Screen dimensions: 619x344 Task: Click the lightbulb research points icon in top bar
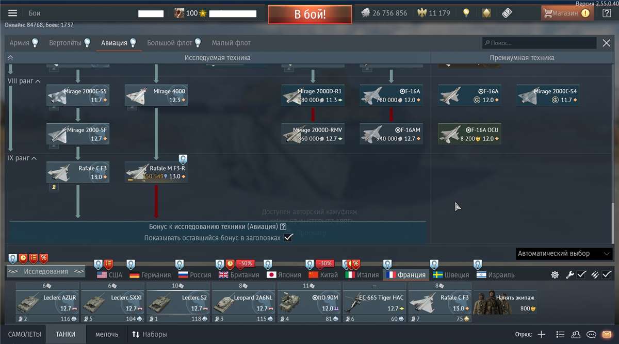coord(466,13)
